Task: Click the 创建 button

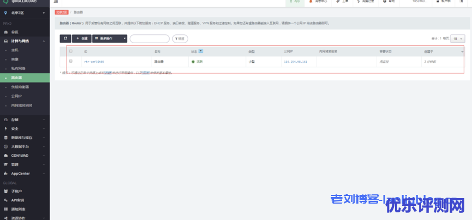Action: tap(81, 39)
